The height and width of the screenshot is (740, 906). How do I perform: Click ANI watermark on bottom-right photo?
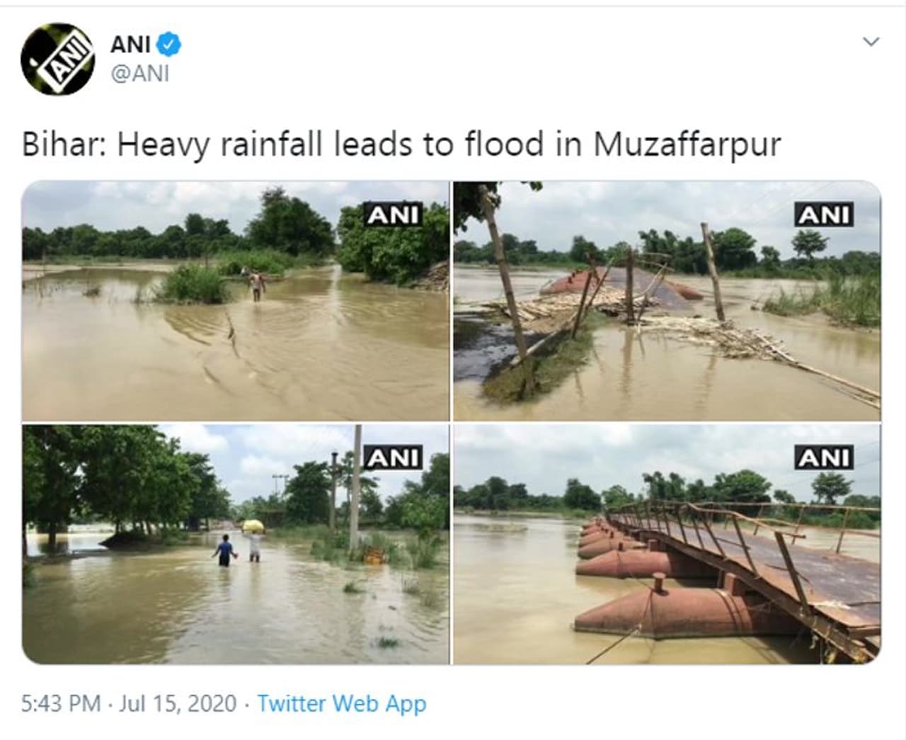click(825, 458)
